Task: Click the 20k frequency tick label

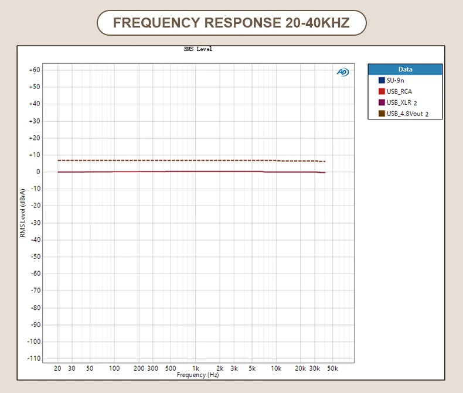Action: pyautogui.click(x=300, y=368)
